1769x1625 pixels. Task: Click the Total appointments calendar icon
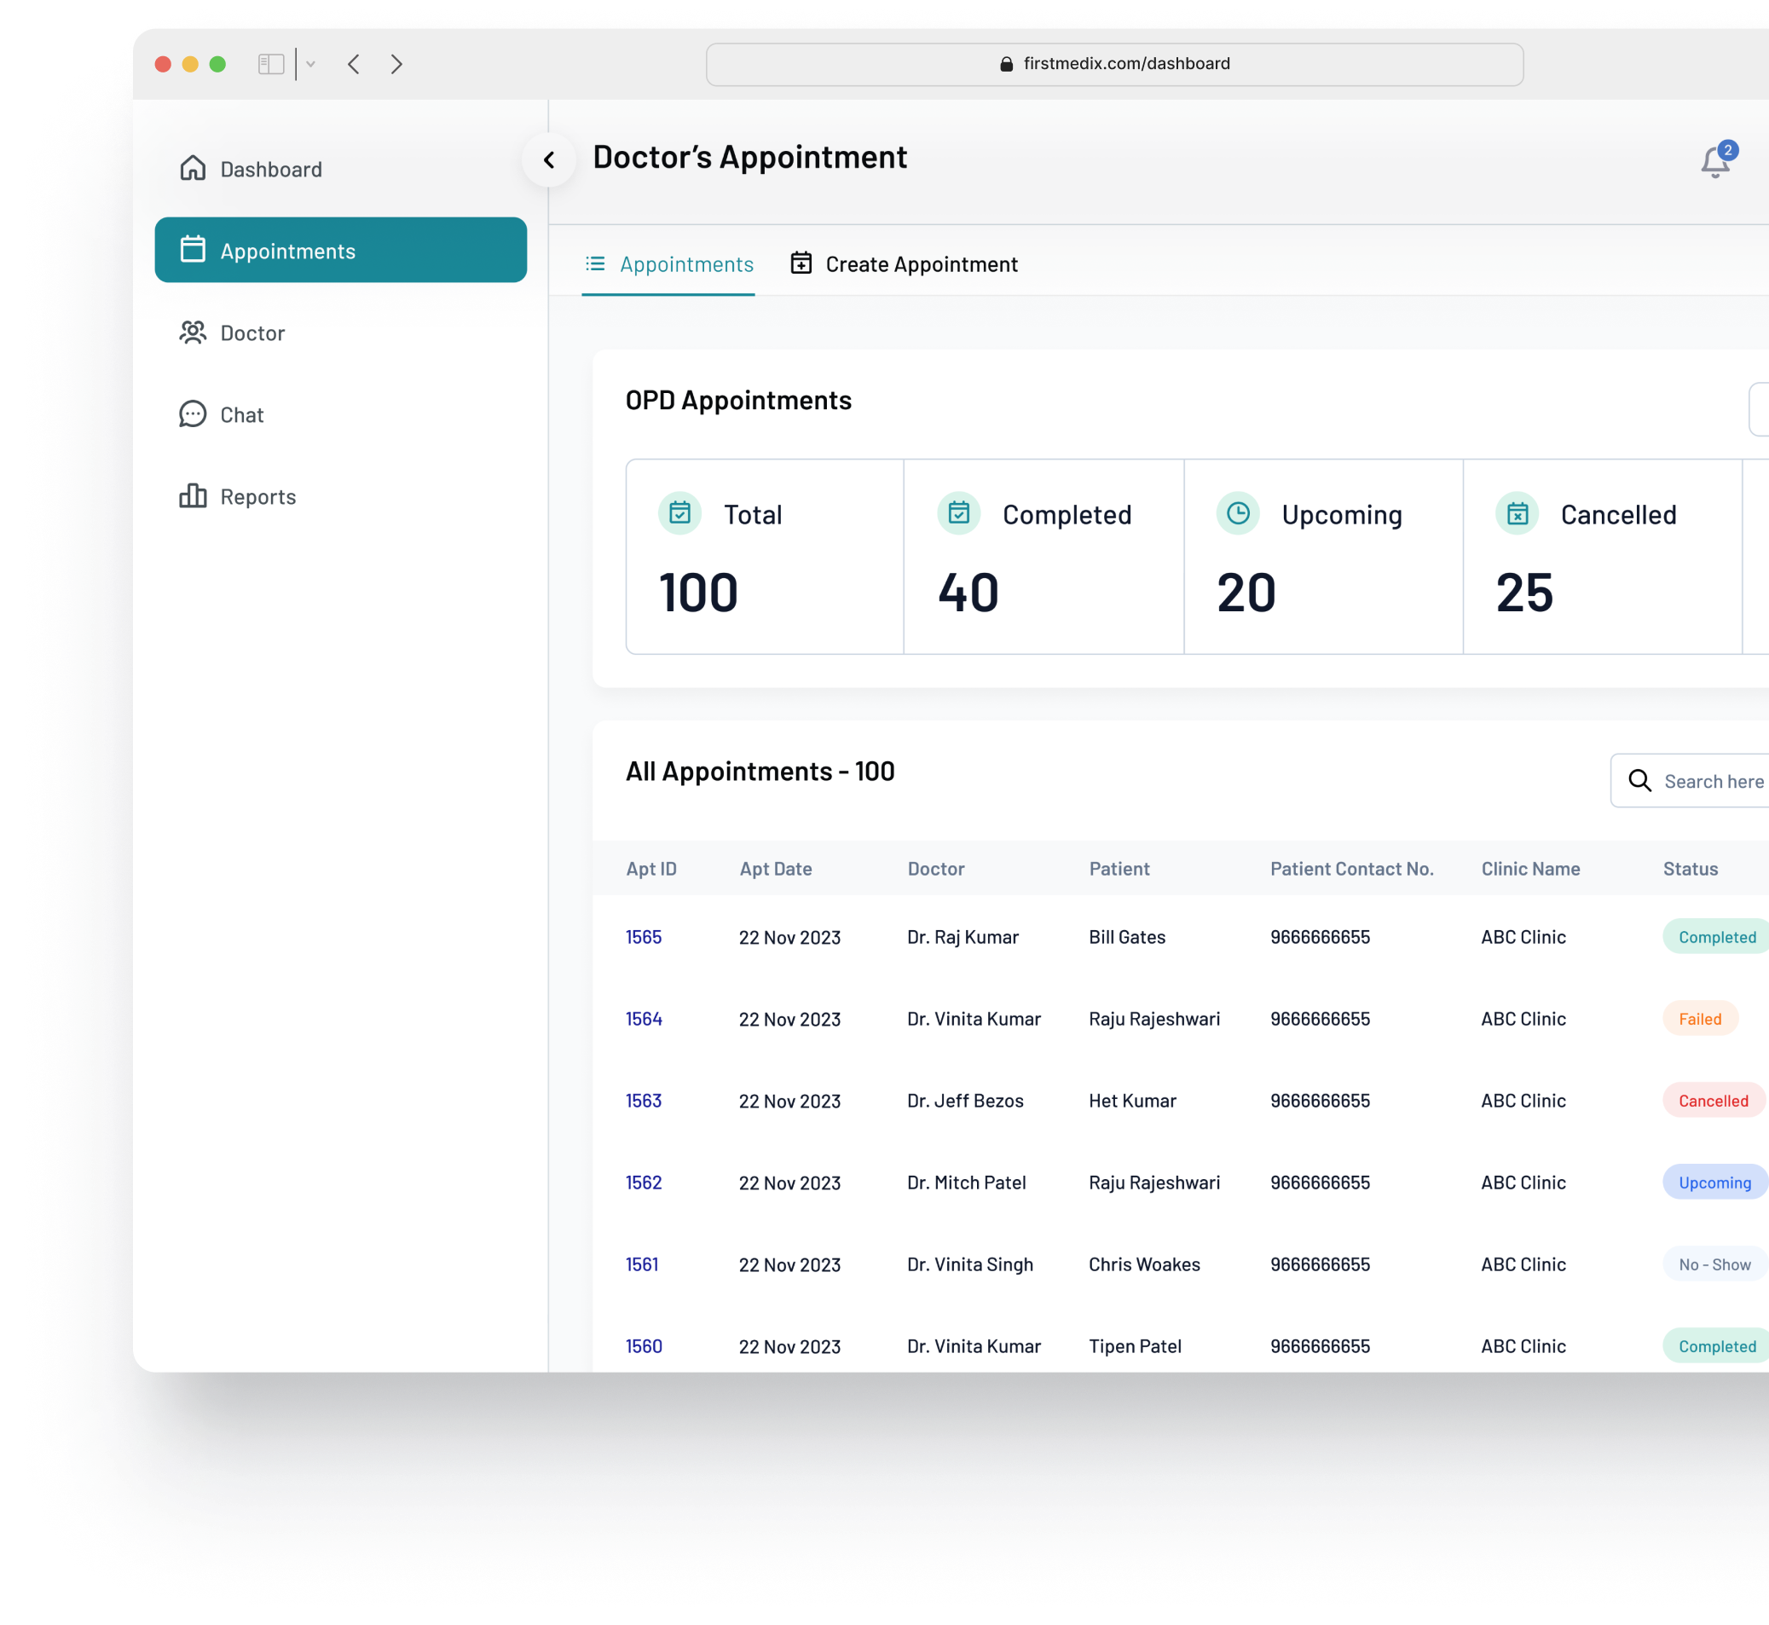[679, 513]
